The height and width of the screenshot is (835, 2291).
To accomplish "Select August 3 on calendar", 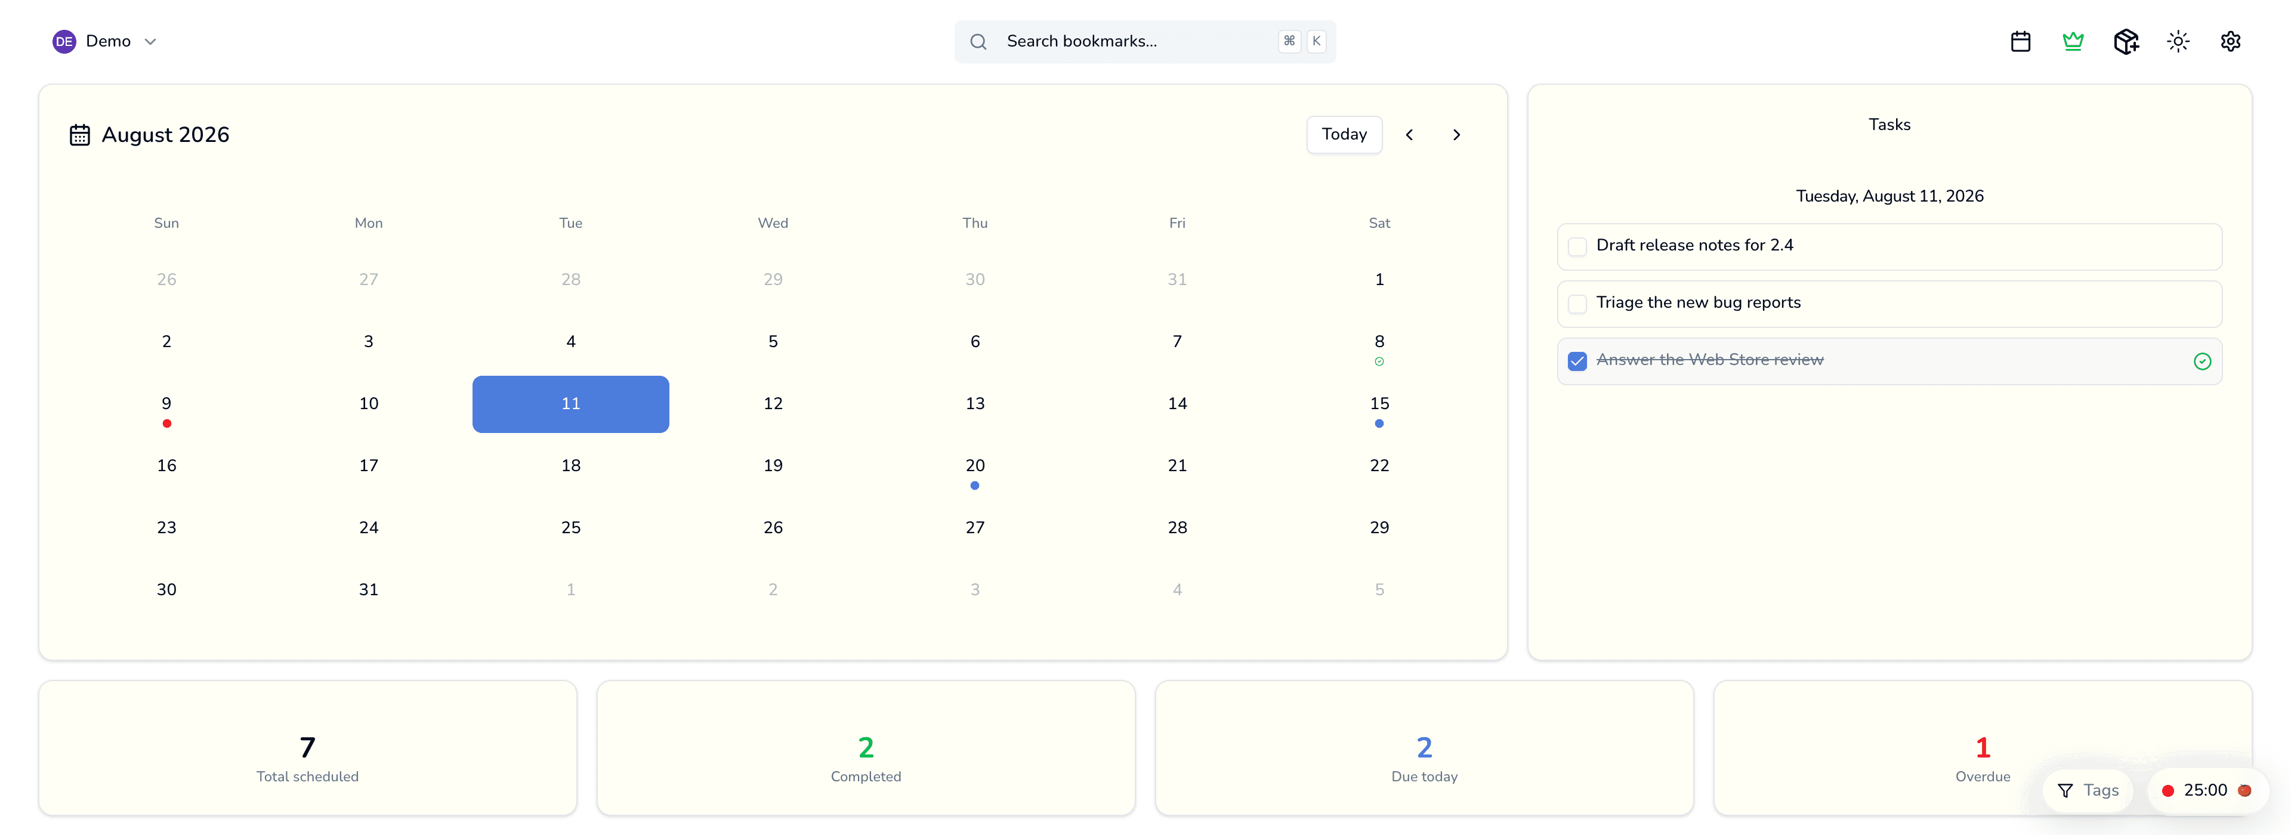I will point(368,342).
